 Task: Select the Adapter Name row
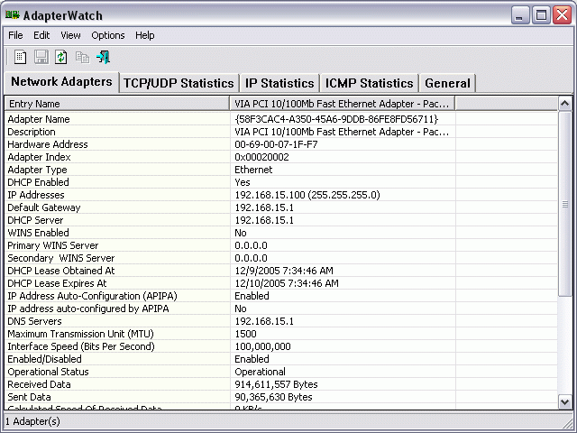(x=281, y=119)
